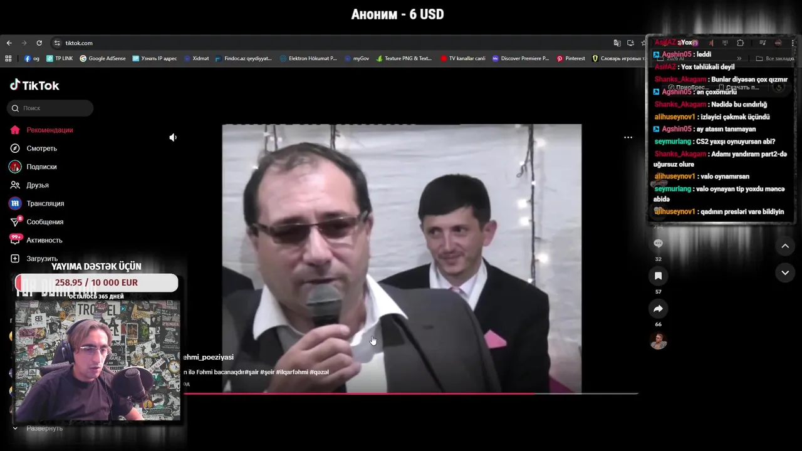Click the #ilqarfəhmi hashtag
The image size is (802, 451).
coord(291,372)
